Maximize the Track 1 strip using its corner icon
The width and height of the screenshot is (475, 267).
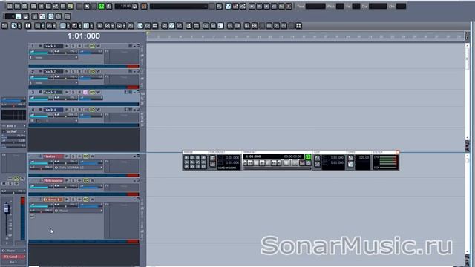coord(138,46)
